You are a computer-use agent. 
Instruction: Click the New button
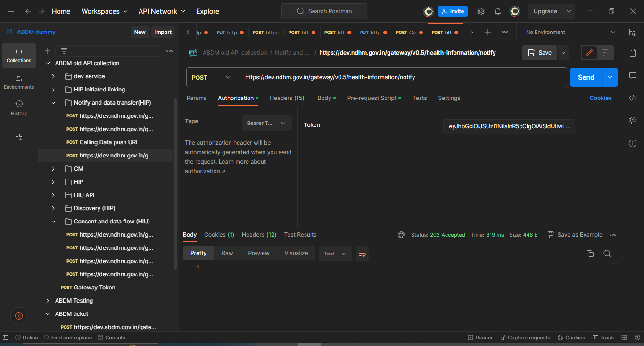point(140,32)
